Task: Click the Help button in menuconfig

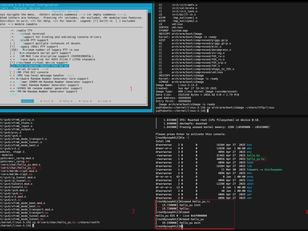Action: click(x=66, y=101)
